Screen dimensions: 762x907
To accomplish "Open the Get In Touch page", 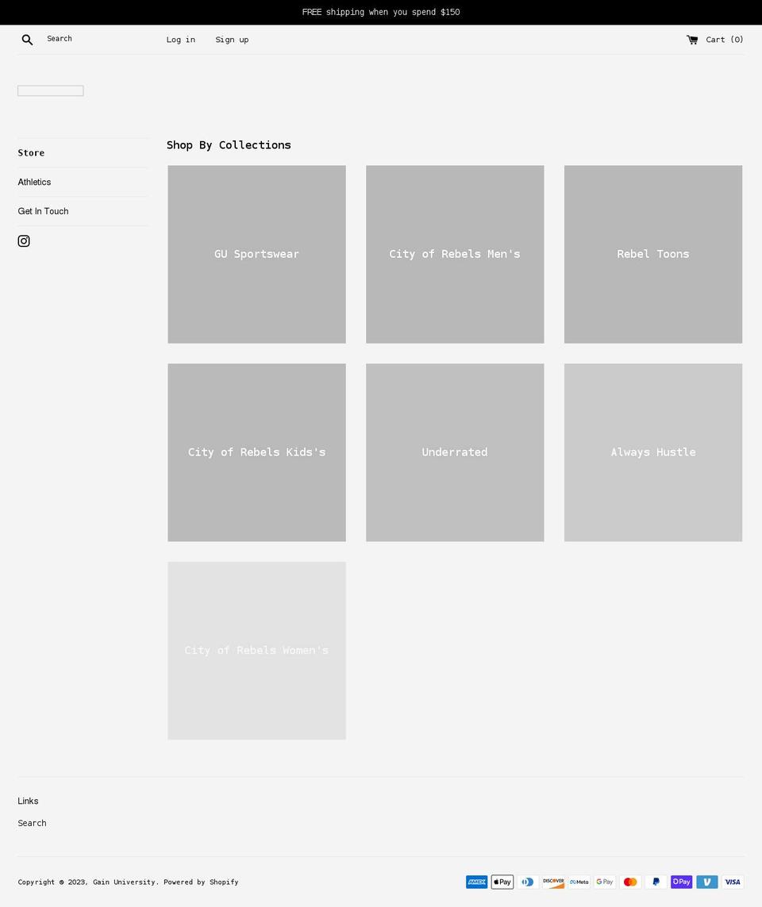I will point(43,210).
